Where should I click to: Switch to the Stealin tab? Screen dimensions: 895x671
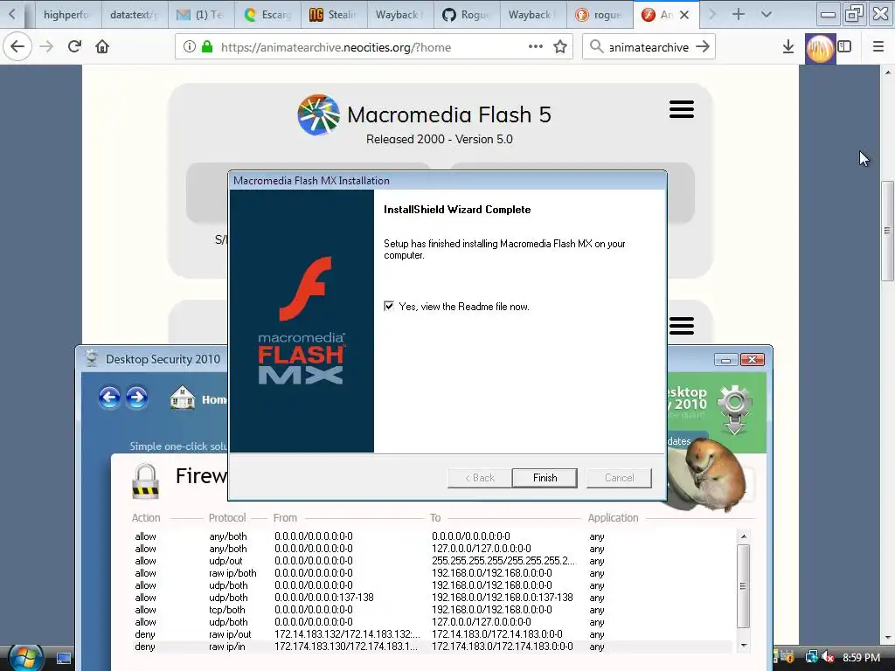point(334,15)
